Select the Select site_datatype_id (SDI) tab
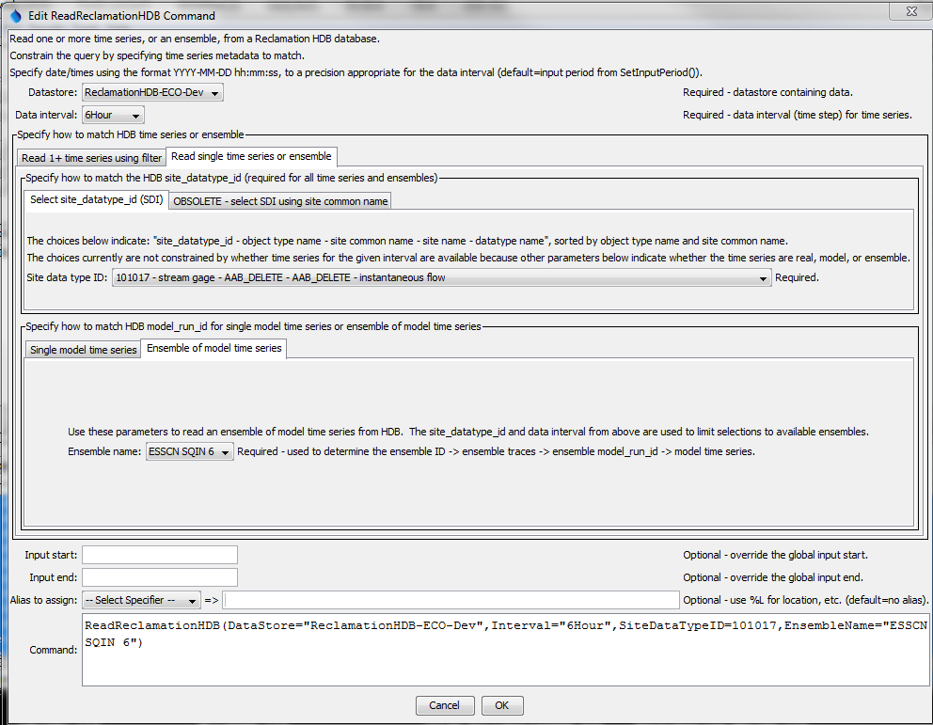Screen dimensions: 933x725 (95, 199)
